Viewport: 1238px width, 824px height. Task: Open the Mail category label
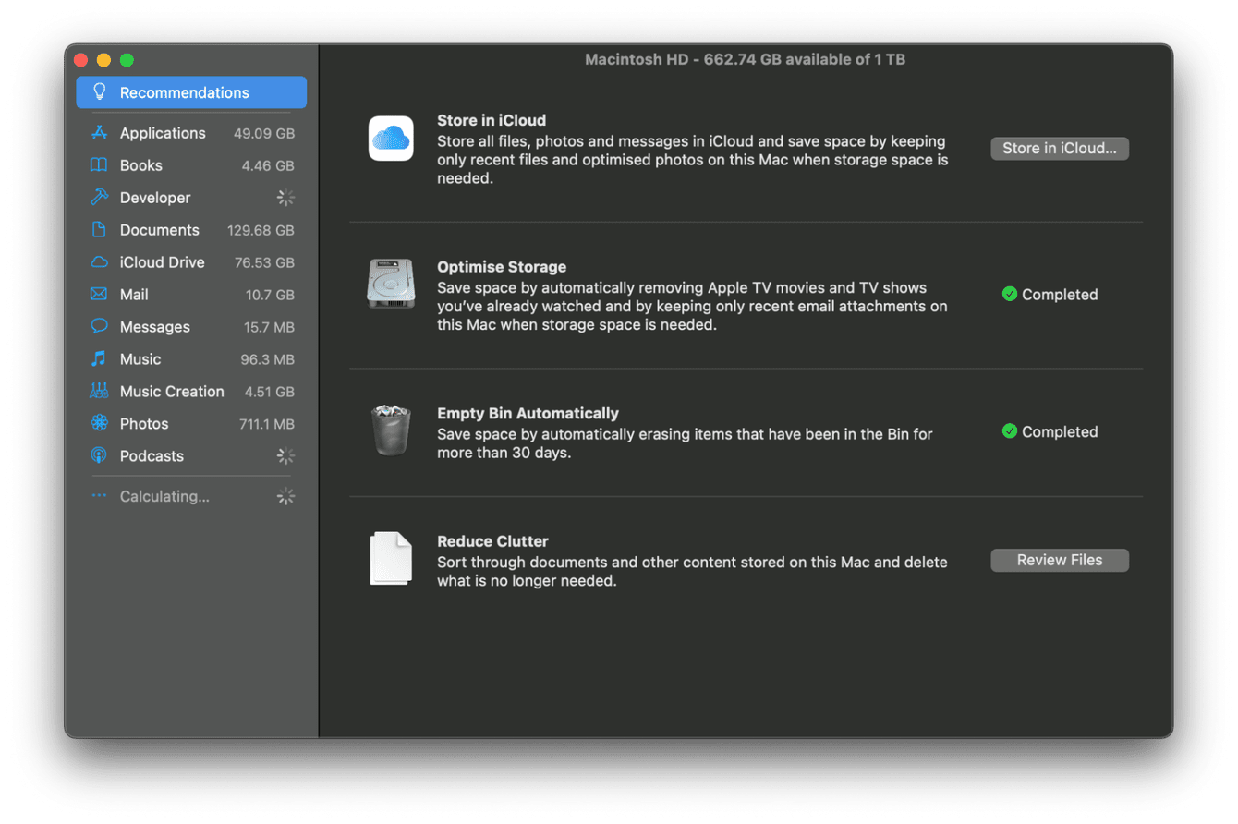(134, 295)
